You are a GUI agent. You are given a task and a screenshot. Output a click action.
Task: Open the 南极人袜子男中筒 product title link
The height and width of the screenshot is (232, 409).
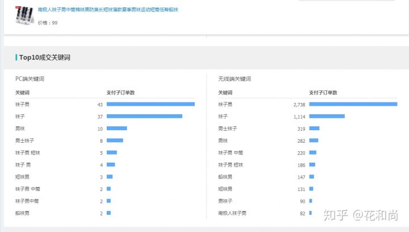coord(108,10)
